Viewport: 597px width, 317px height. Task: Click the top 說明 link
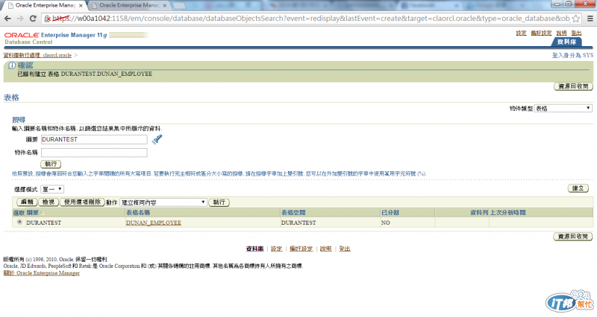(561, 33)
